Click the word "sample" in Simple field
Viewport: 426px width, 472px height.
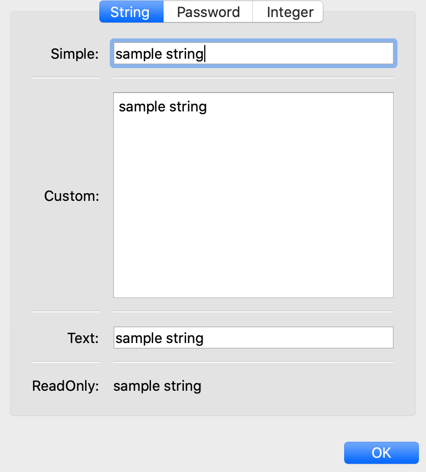(x=139, y=54)
